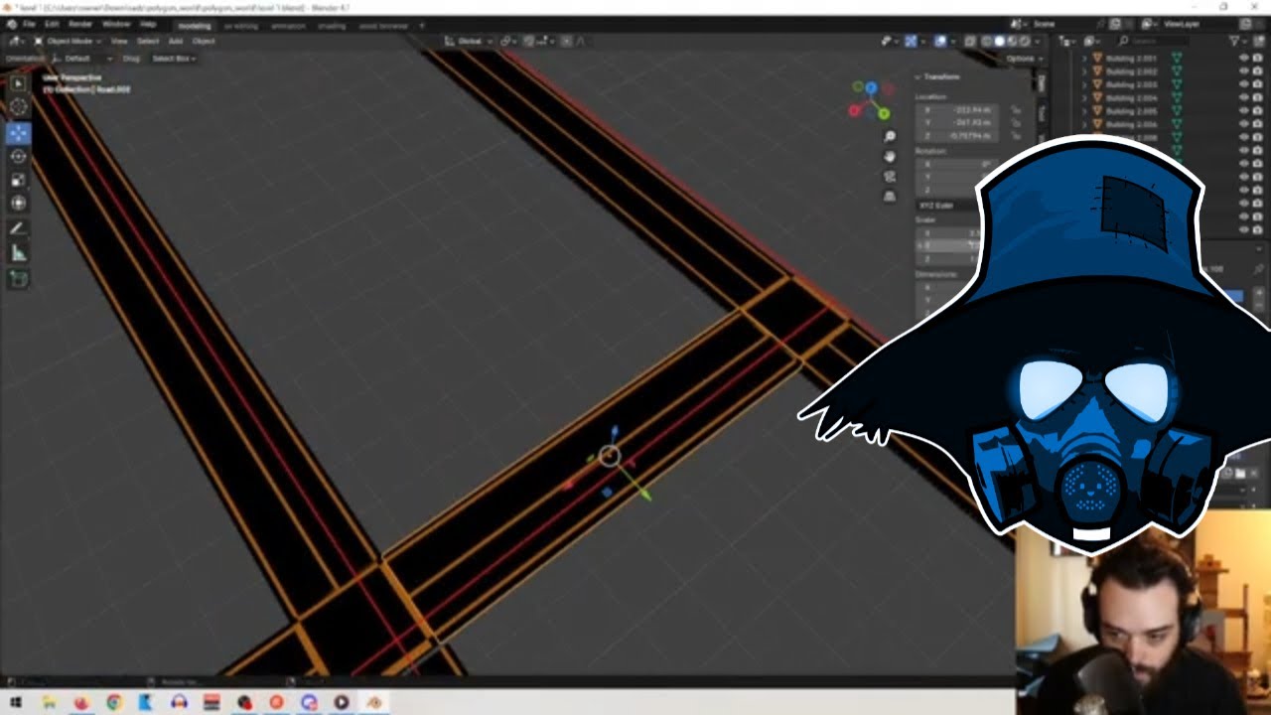
Task: Pick the Annotate pencil tool
Action: pos(19,229)
